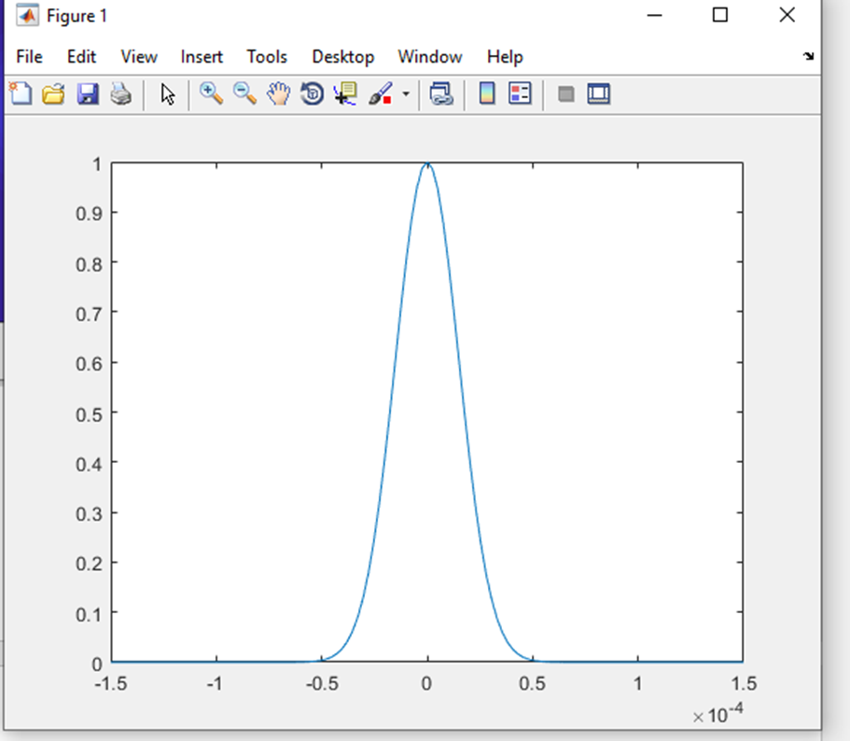Open a saved figure file
This screenshot has height=741, width=850.
pos(53,93)
